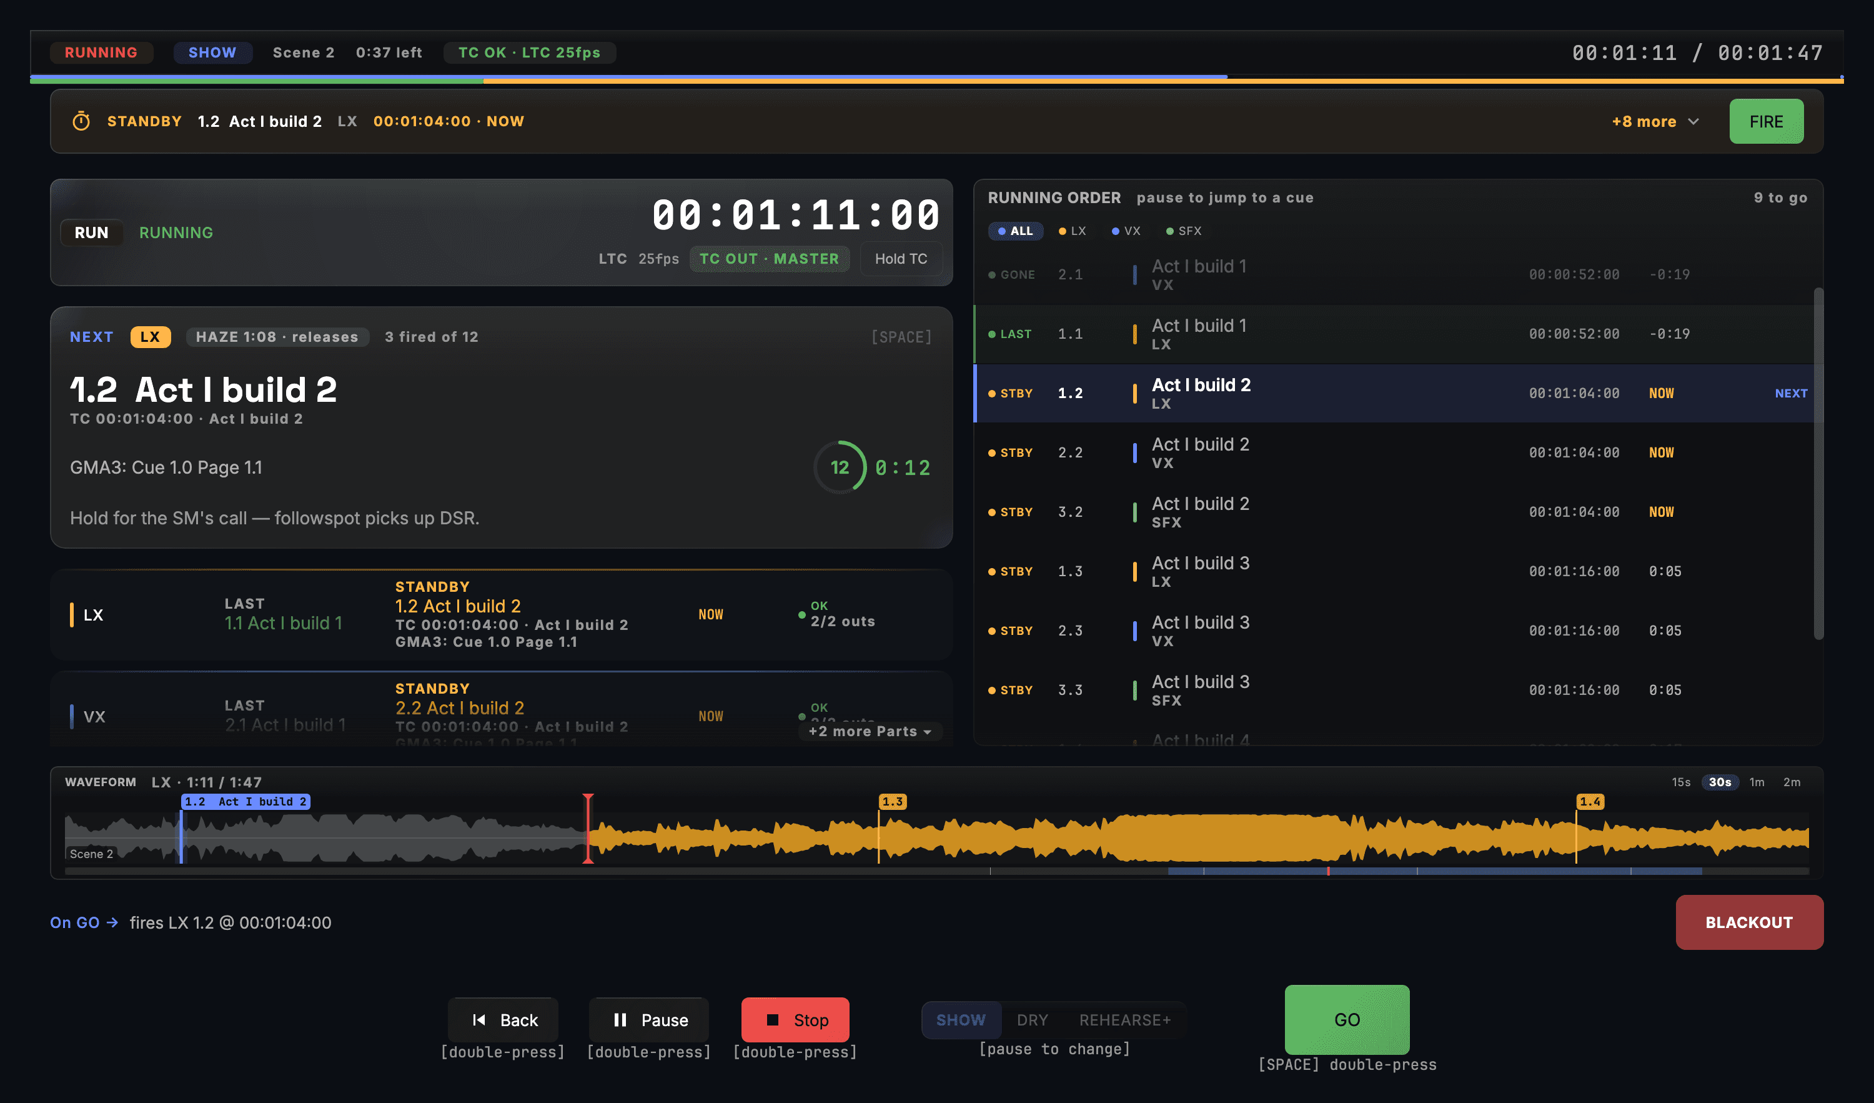The height and width of the screenshot is (1103, 1874).
Task: Switch mode to DRY
Action: (x=1032, y=1020)
